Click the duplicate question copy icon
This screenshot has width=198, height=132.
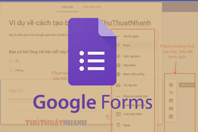[108, 117]
